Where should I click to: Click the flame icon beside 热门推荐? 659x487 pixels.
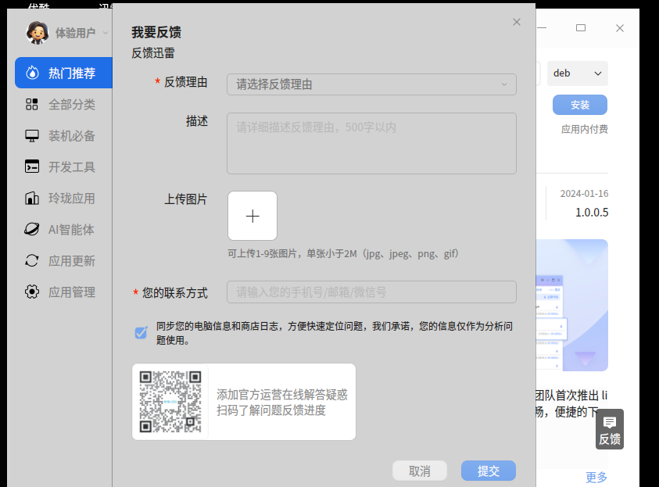click(x=32, y=73)
